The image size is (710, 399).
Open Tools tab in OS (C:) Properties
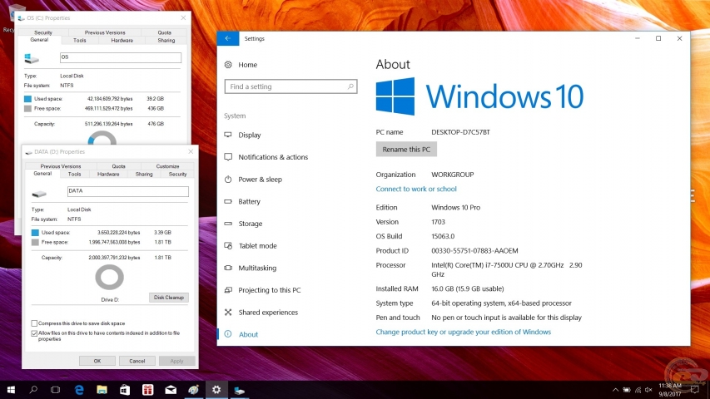click(80, 40)
